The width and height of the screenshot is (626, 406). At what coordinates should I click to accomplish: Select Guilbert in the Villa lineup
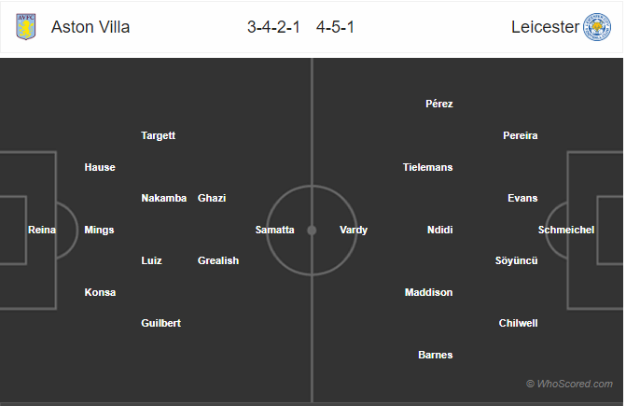pyautogui.click(x=160, y=323)
